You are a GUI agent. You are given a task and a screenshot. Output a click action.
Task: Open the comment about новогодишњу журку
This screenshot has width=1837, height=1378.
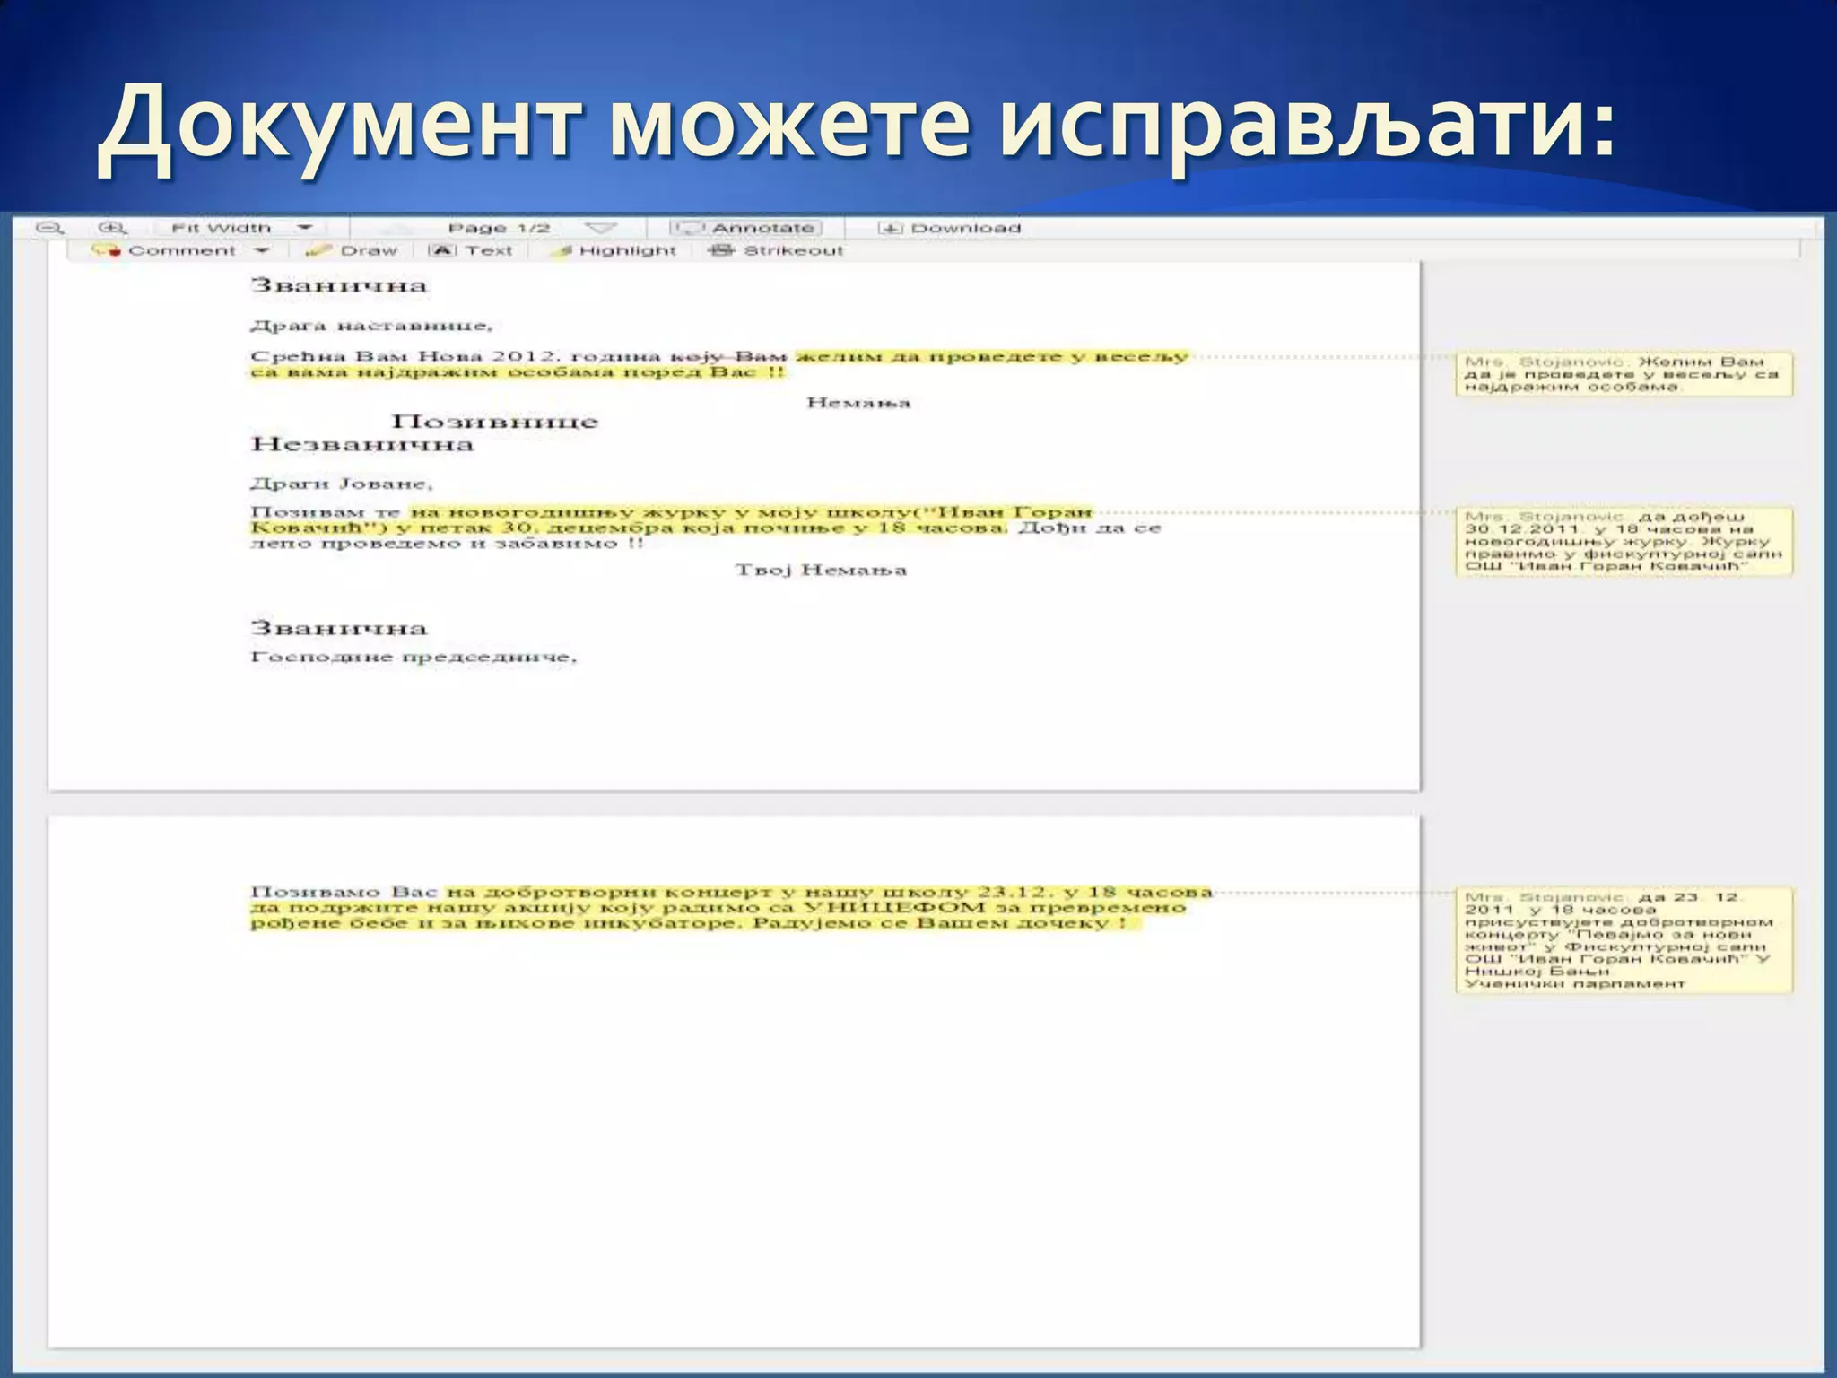click(1623, 541)
